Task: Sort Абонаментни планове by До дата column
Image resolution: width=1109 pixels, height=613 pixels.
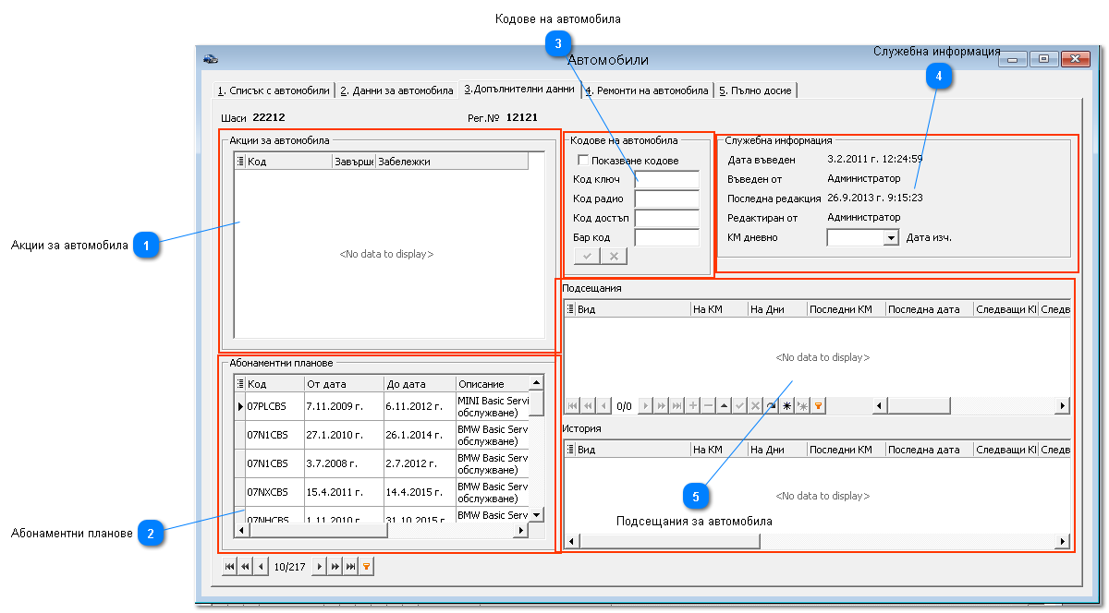Action: [420, 383]
